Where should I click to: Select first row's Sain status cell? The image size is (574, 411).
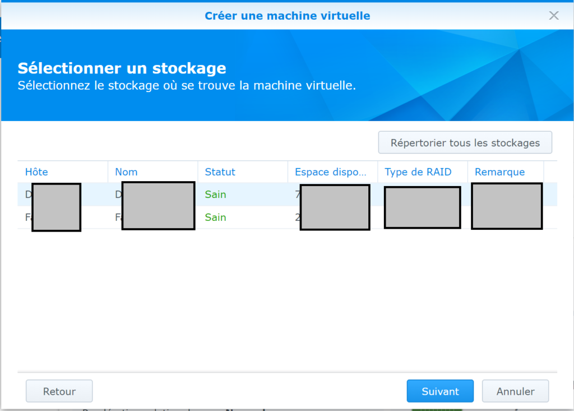coord(216,195)
